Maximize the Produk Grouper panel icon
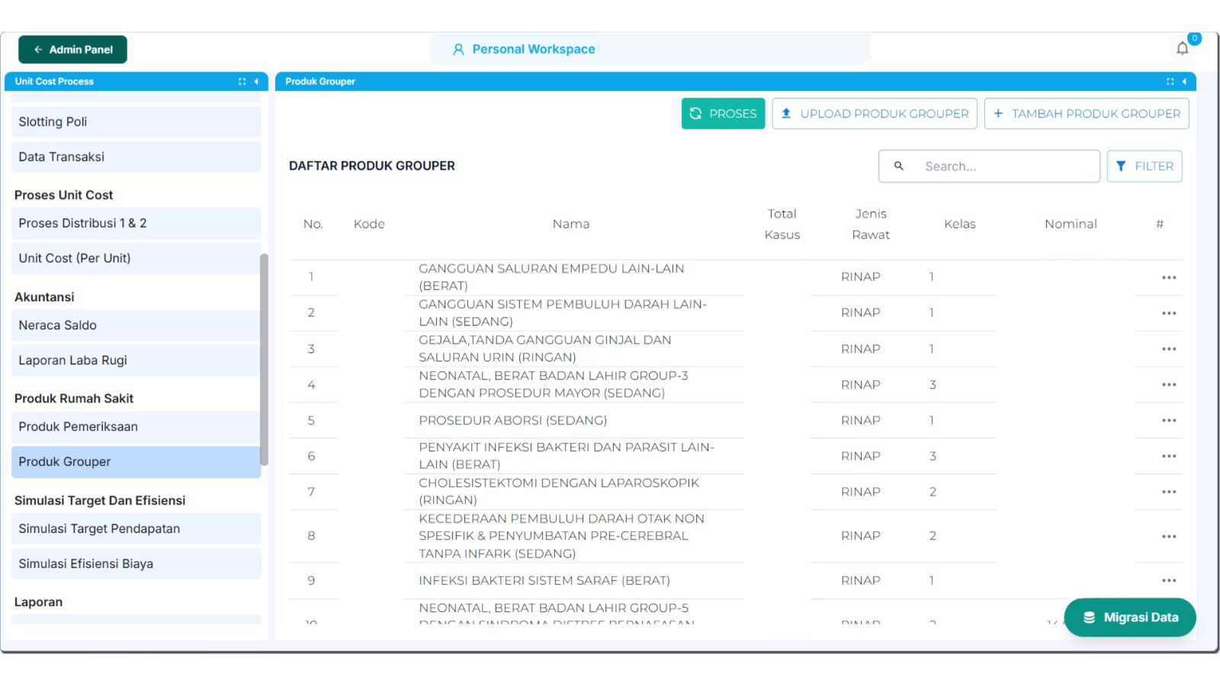The image size is (1220, 686). 1170,82
